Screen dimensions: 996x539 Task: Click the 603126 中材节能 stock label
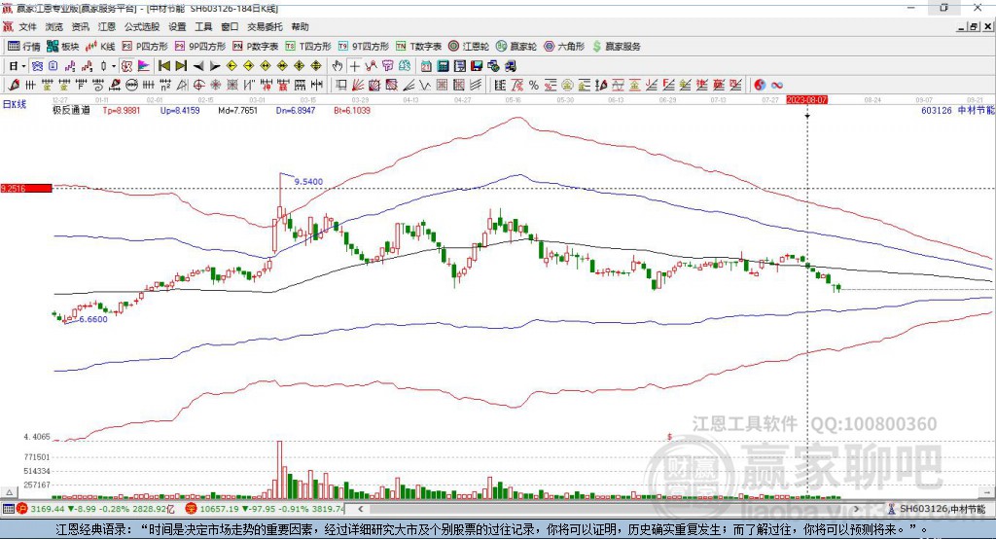(x=957, y=110)
